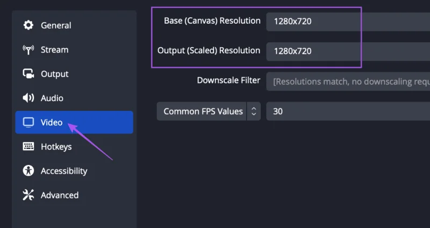This screenshot has width=430, height=228.
Task: Click the General gear icon
Action: coord(28,25)
